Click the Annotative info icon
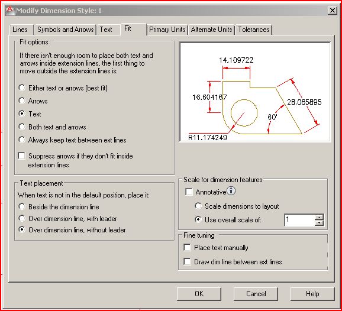The height and width of the screenshot is (311, 342). (x=231, y=191)
